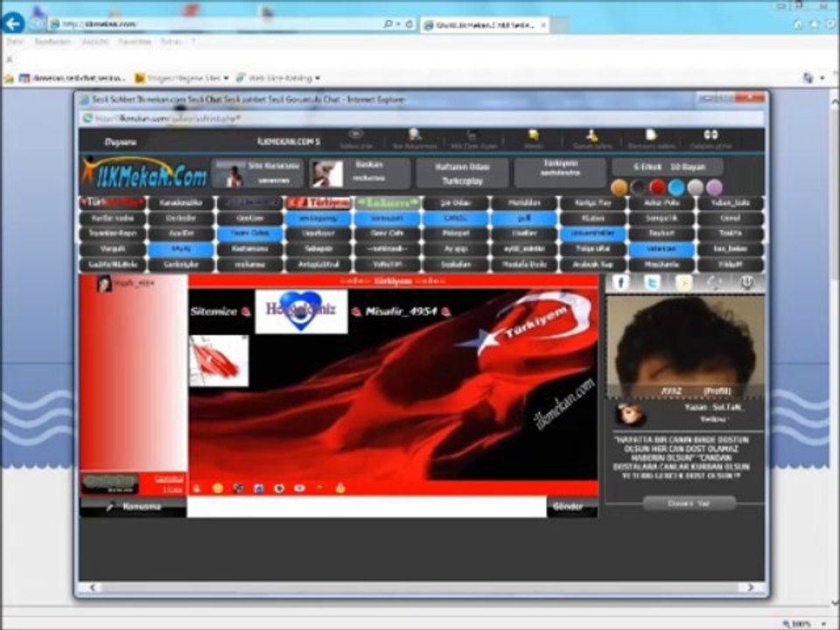Click the browser back arrow button
The image size is (840, 630).
[x=13, y=23]
